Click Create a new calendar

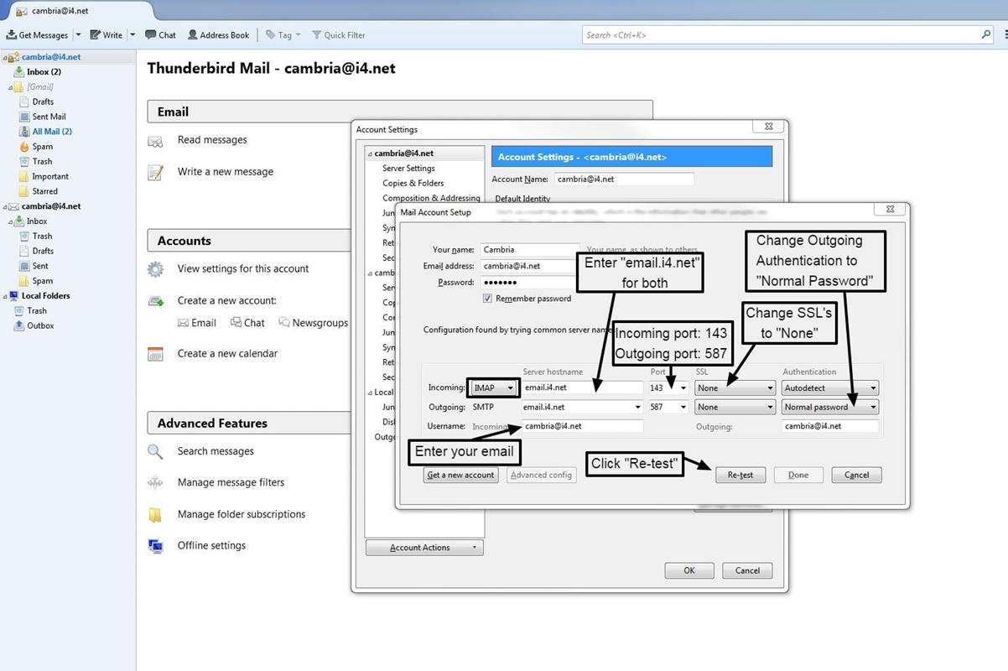(x=227, y=354)
